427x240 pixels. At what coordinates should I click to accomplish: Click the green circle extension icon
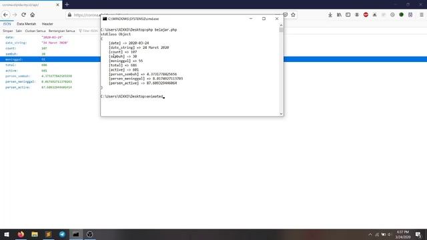[x=402, y=15]
